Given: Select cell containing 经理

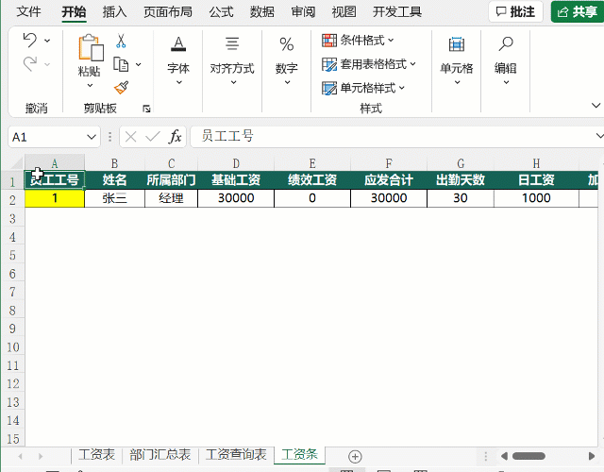Looking at the screenshot, I should 171,198.
